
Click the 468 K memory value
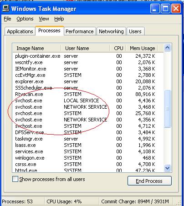149,158
